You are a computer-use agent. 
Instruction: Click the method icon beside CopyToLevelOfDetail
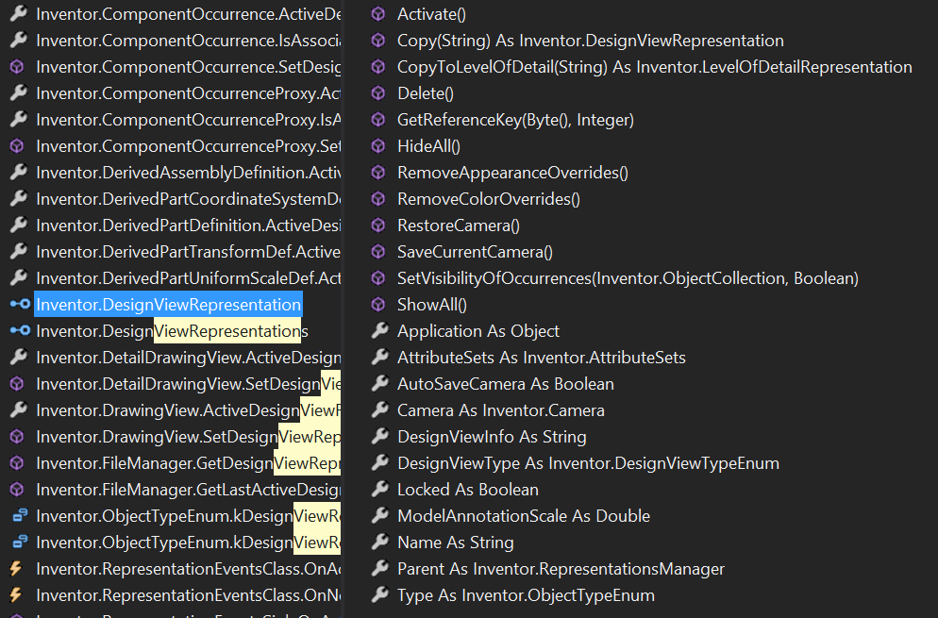[x=378, y=66]
